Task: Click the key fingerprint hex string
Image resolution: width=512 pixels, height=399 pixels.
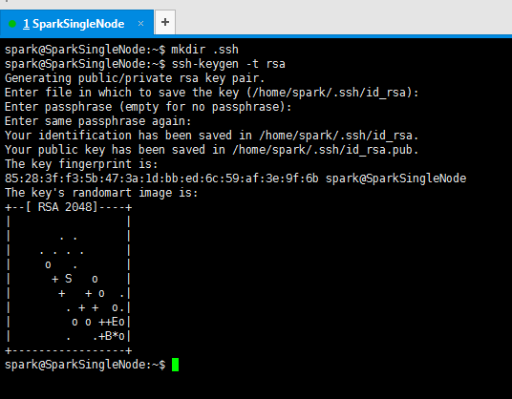Action: [161, 178]
